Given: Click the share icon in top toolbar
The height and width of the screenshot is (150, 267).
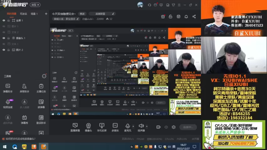Looking at the screenshot, I should (x=194, y=16).
